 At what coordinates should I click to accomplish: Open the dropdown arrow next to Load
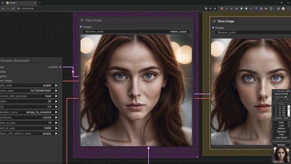289,126
